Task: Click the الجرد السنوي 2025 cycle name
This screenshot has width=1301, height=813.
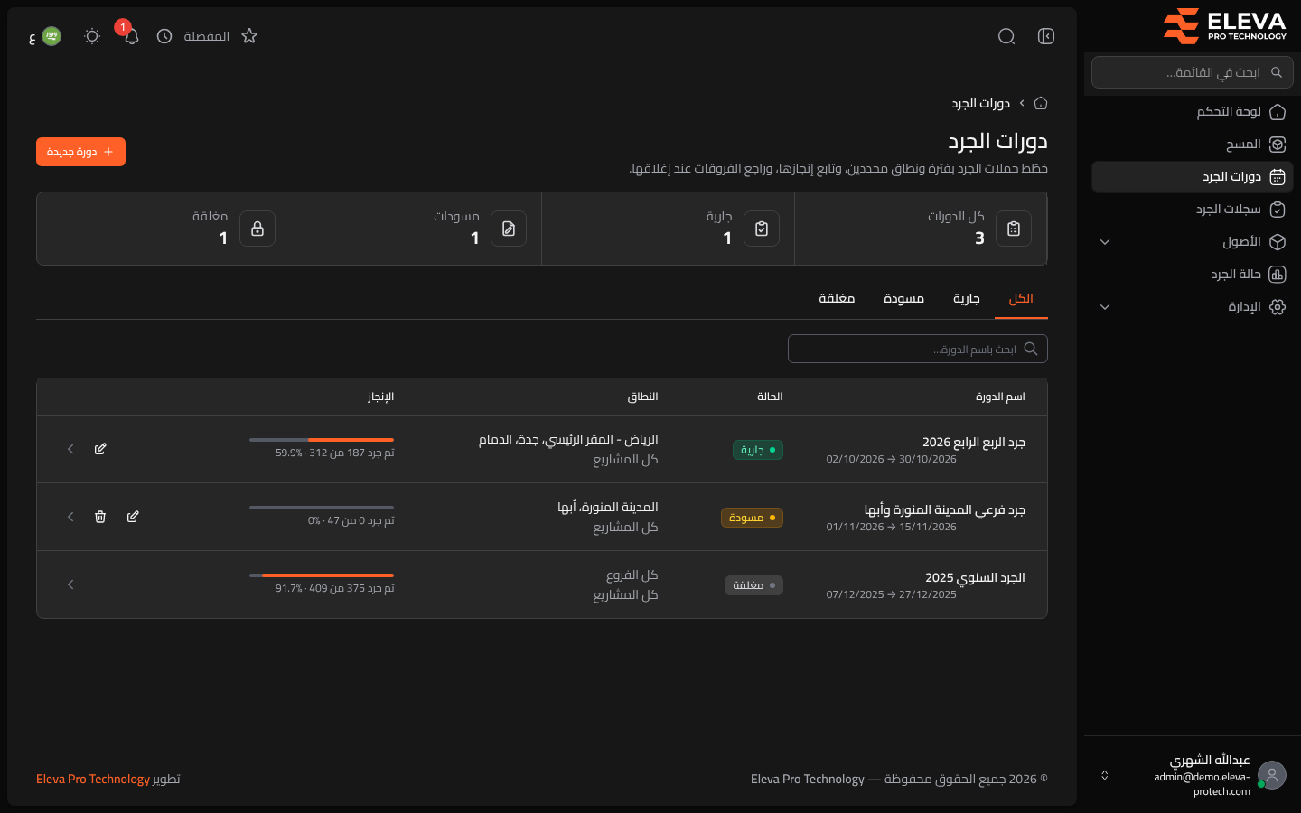Action: (975, 577)
